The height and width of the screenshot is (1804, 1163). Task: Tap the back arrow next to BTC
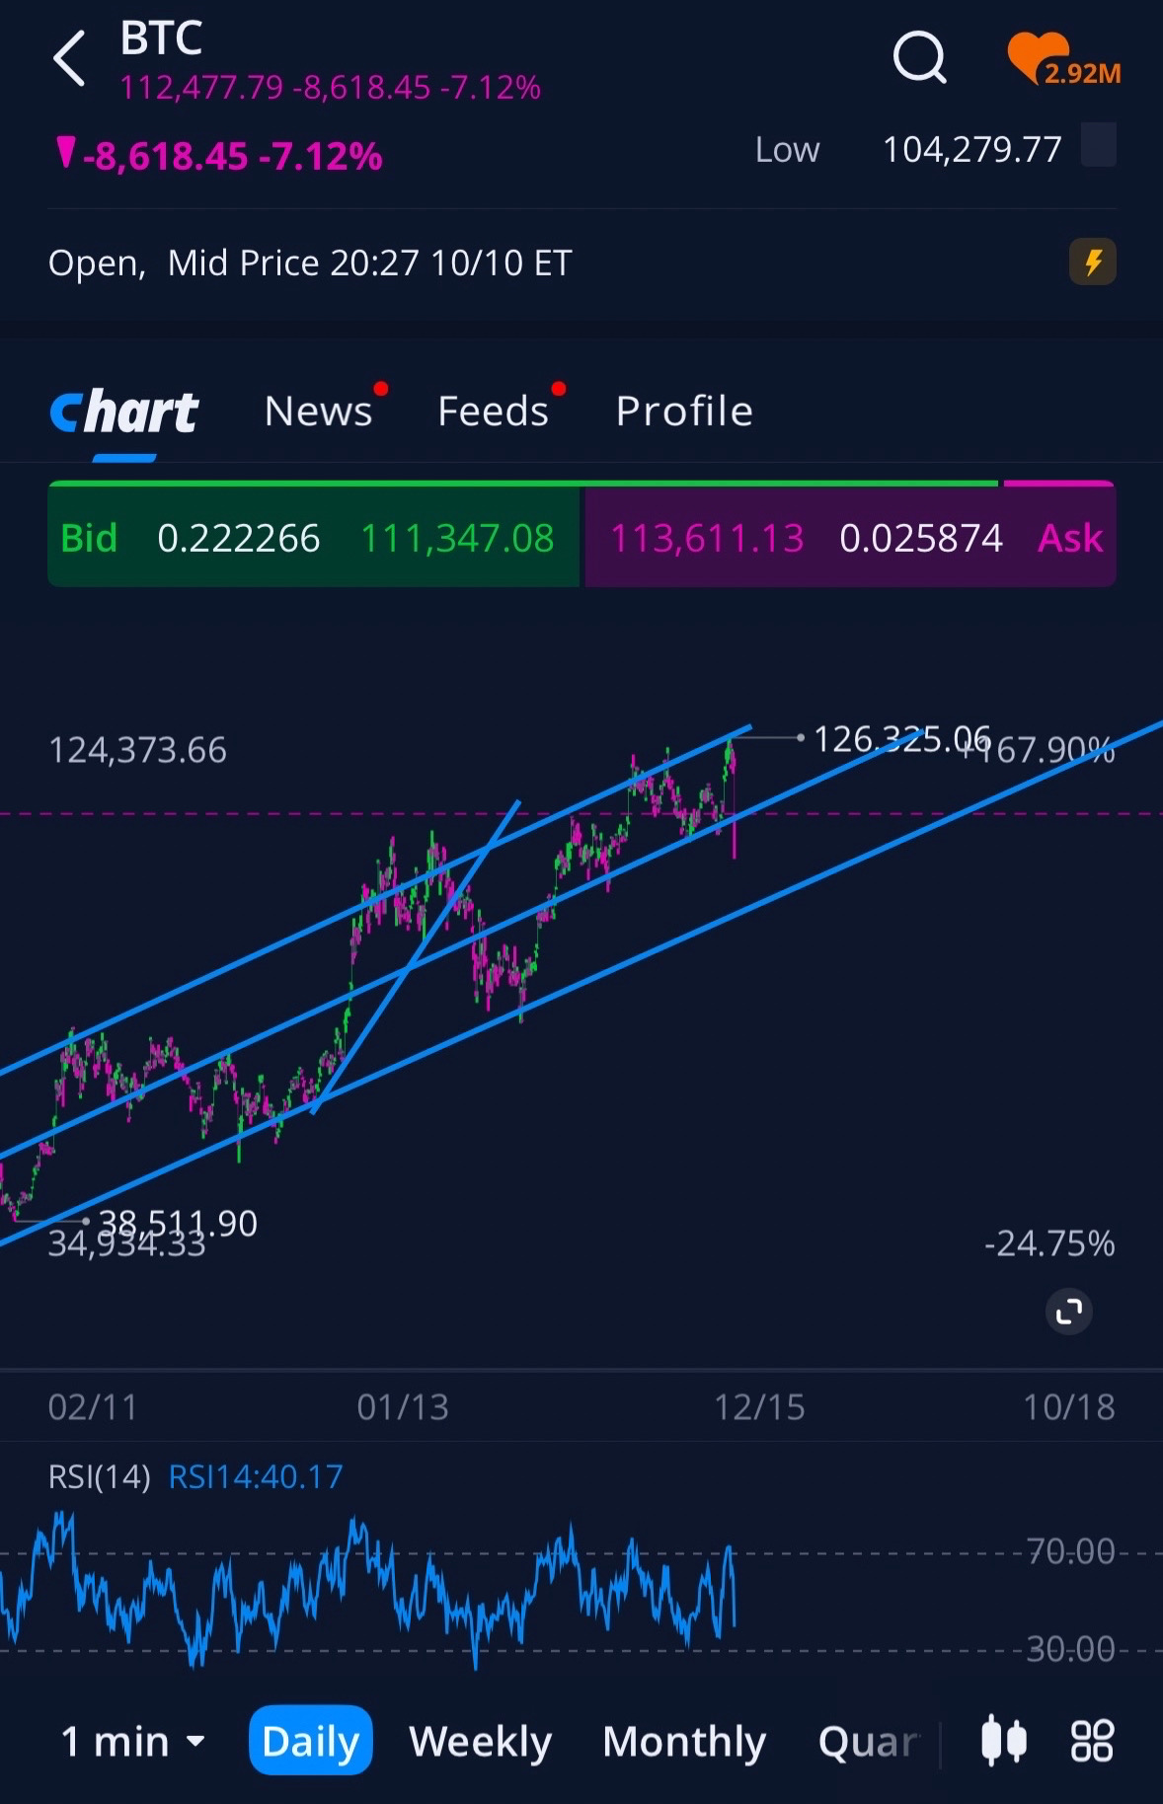(x=69, y=58)
